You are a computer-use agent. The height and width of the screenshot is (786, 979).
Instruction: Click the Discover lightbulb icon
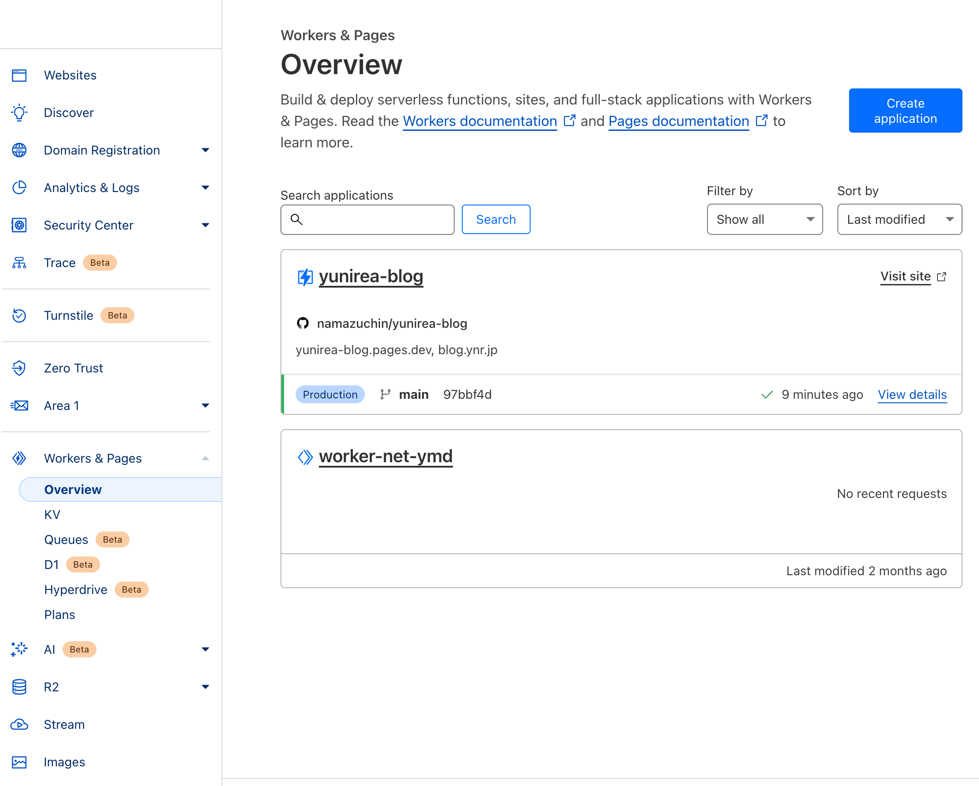[x=19, y=113]
